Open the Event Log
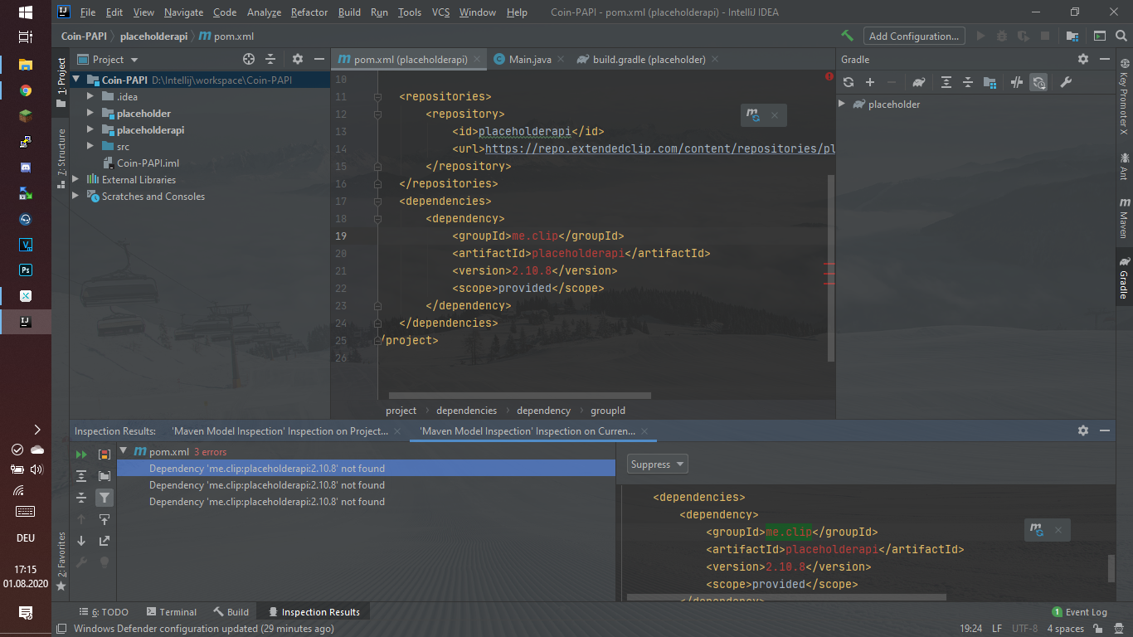 (x=1079, y=612)
